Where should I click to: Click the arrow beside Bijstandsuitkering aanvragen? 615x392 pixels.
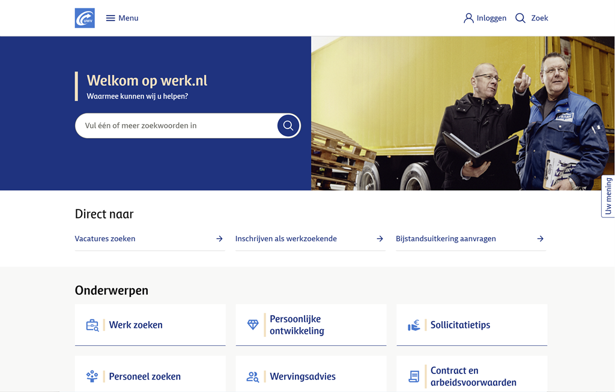[540, 238]
